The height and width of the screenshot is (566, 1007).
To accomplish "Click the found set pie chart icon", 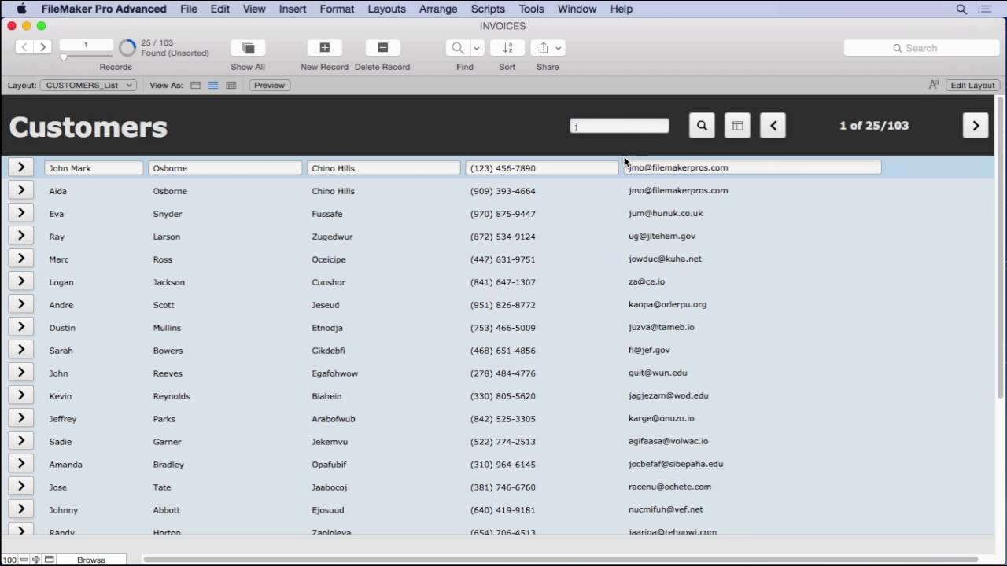I will tap(127, 48).
